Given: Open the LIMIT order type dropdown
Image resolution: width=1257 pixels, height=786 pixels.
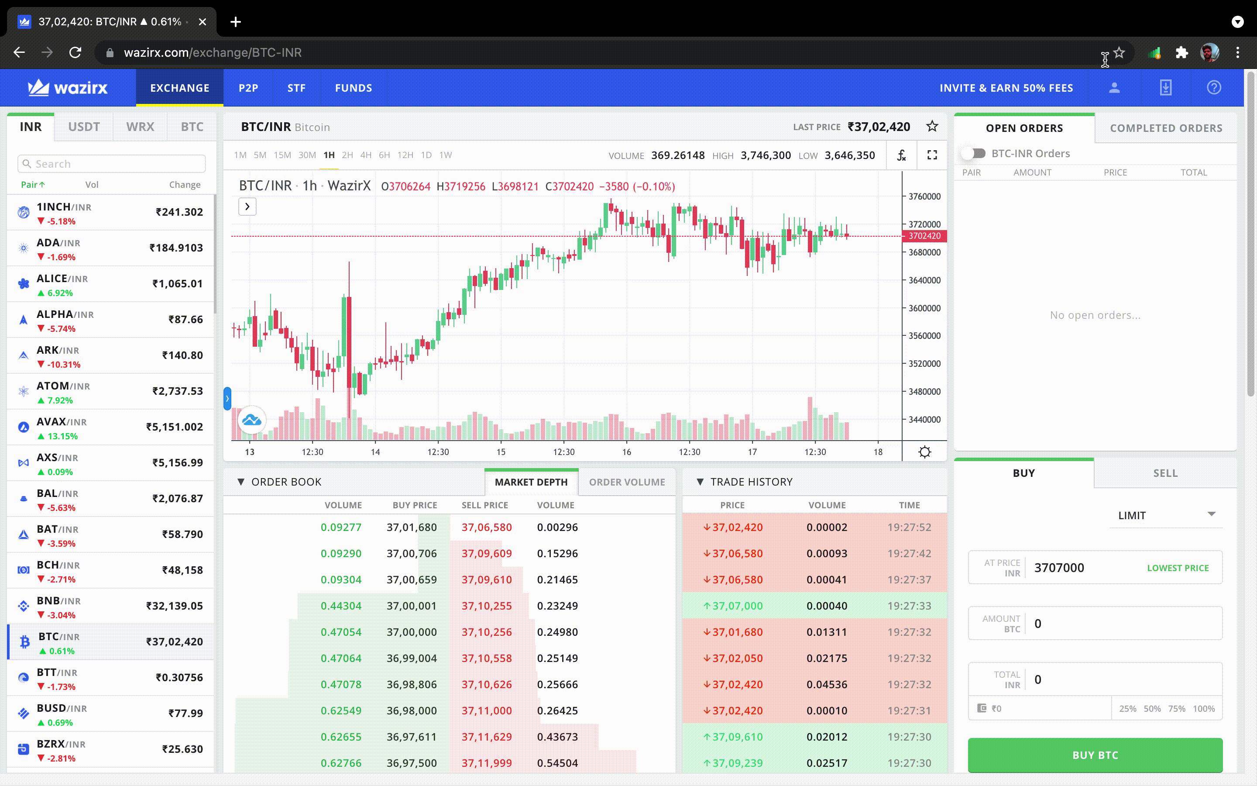Looking at the screenshot, I should pos(1166,515).
